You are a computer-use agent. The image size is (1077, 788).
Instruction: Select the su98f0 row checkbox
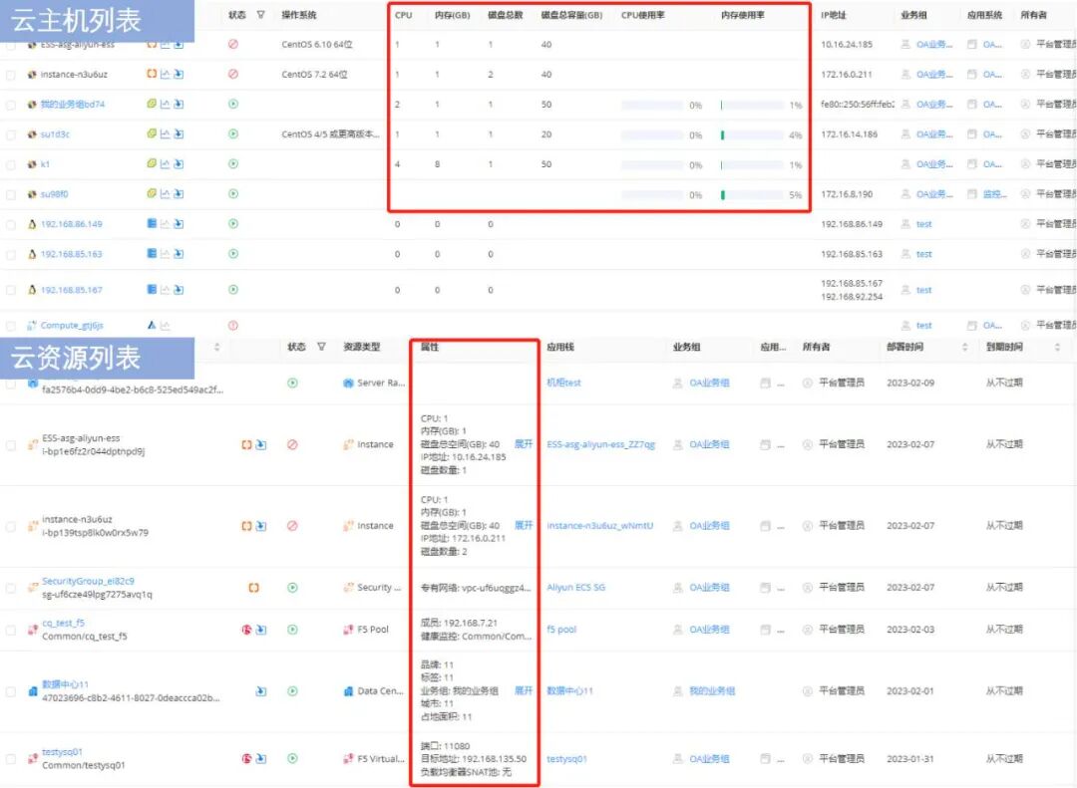[x=10, y=195]
